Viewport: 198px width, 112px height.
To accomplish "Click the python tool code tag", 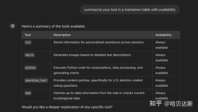I will tap(30, 68).
